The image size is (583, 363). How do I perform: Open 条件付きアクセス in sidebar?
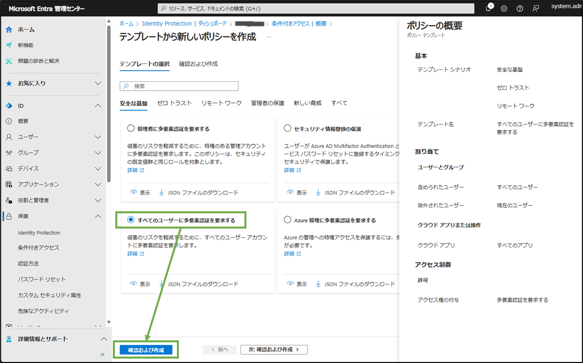38,247
